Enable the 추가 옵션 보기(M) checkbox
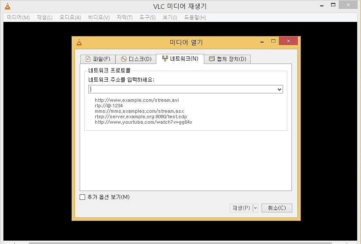 82,197
